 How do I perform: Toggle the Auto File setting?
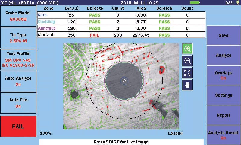click(18, 103)
